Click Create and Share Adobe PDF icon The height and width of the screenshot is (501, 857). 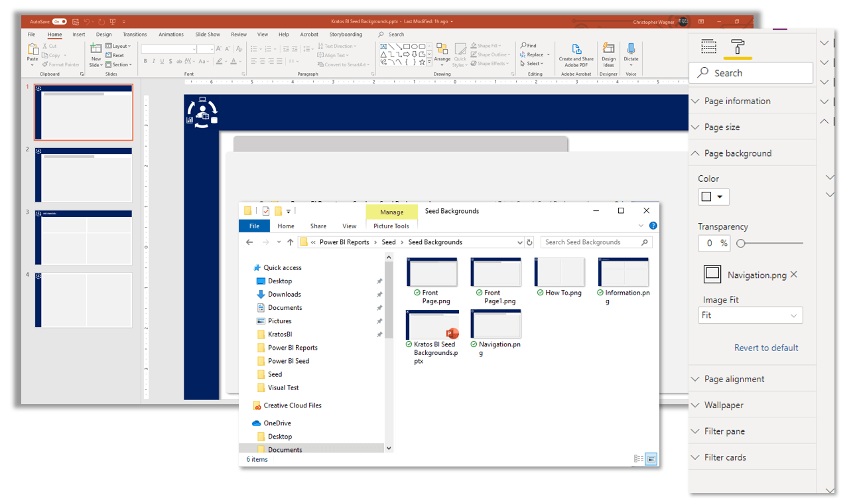[x=576, y=50]
